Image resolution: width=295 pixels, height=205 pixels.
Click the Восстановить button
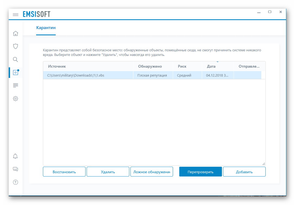click(64, 172)
